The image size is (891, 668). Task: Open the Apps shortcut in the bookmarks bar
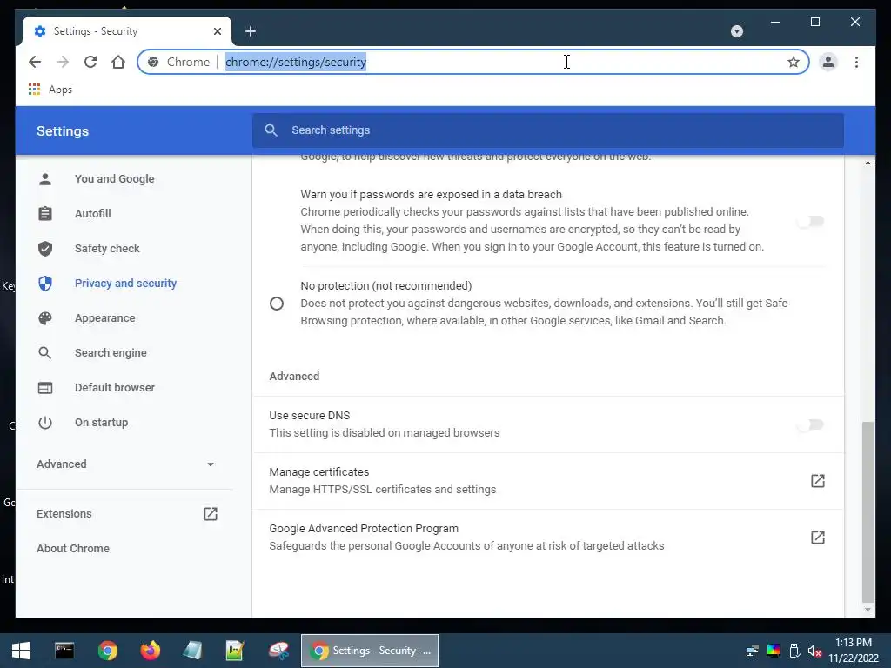pos(50,90)
